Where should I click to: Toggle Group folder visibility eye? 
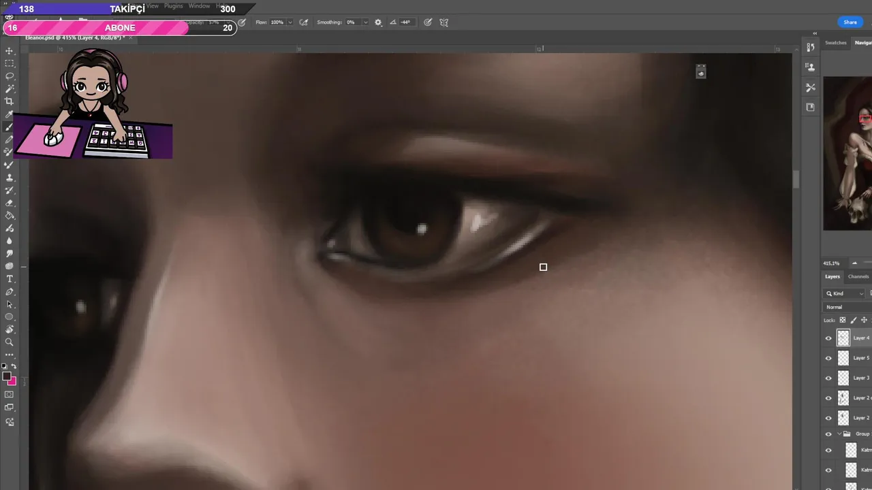tap(828, 434)
